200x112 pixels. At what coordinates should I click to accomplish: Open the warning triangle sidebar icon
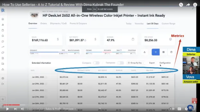3,69
